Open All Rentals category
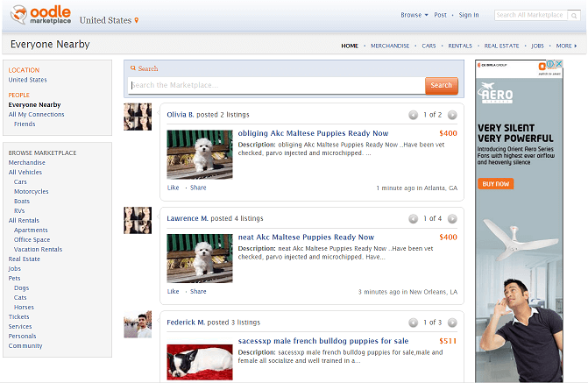Image resolution: width=588 pixels, height=383 pixels. (x=24, y=221)
